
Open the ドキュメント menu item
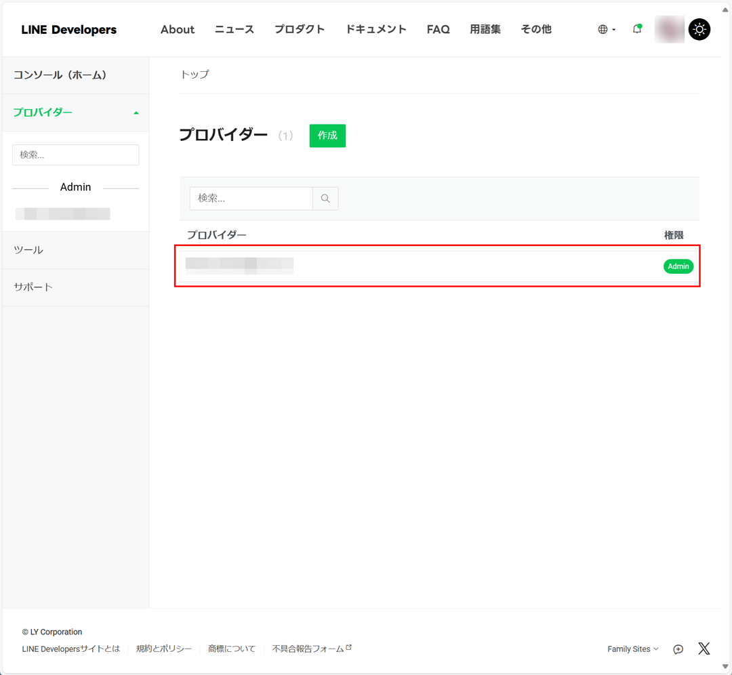tap(375, 29)
